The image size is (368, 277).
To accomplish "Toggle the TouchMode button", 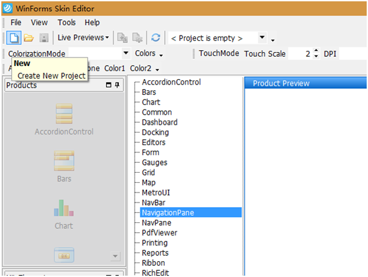I will 219,53.
